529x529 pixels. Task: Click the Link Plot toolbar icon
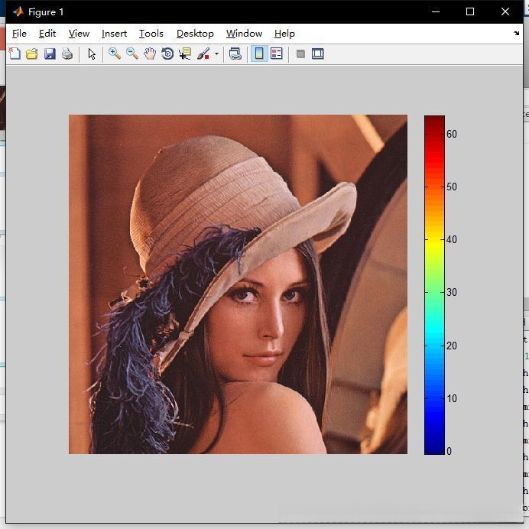(235, 54)
